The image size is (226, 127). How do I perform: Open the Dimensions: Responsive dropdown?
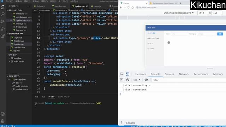(x=179, y=13)
